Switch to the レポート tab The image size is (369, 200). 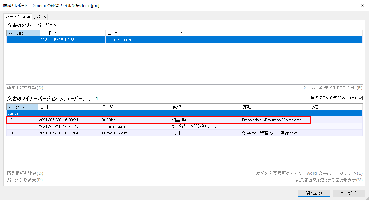[x=40, y=17]
